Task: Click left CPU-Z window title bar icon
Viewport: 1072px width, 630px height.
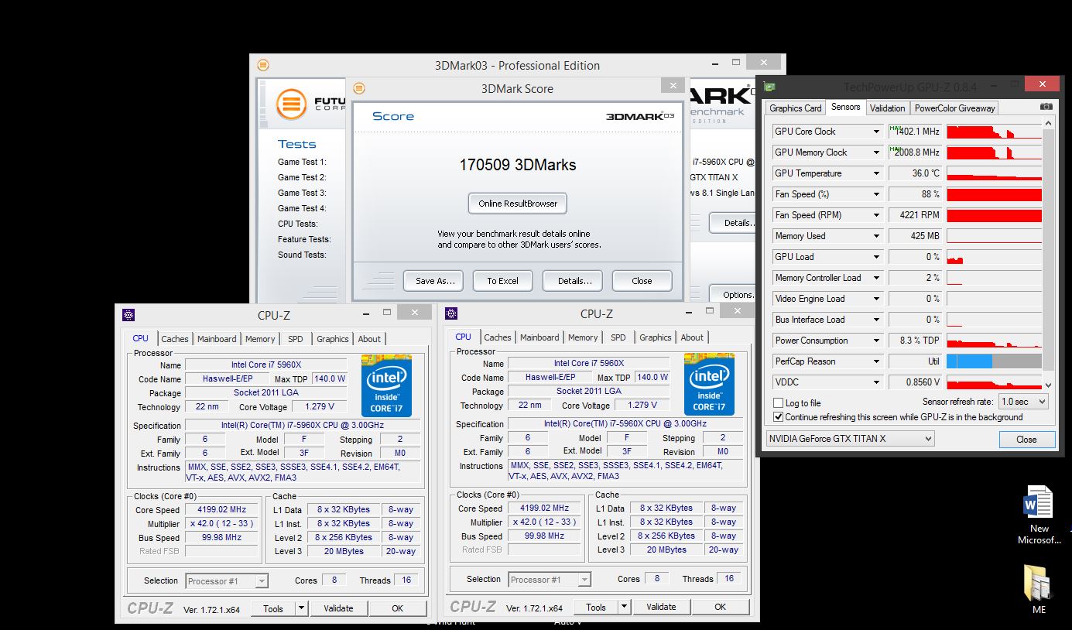Action: click(128, 314)
